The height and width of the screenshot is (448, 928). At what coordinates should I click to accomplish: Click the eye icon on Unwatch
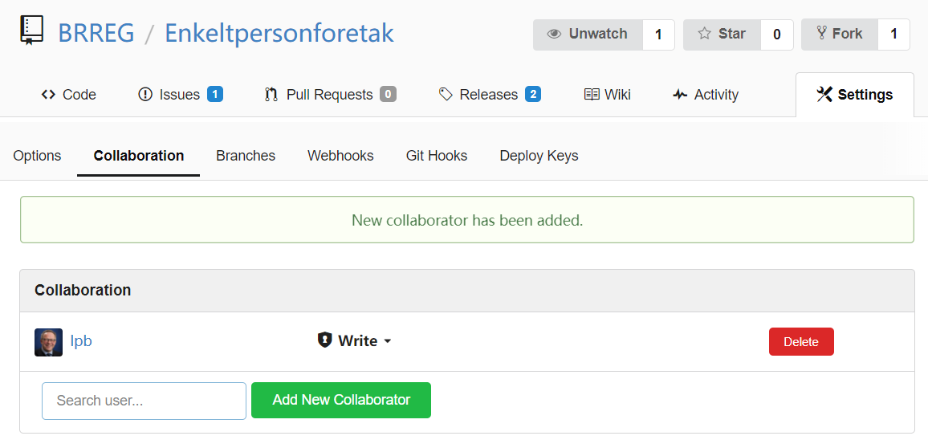[x=554, y=35]
